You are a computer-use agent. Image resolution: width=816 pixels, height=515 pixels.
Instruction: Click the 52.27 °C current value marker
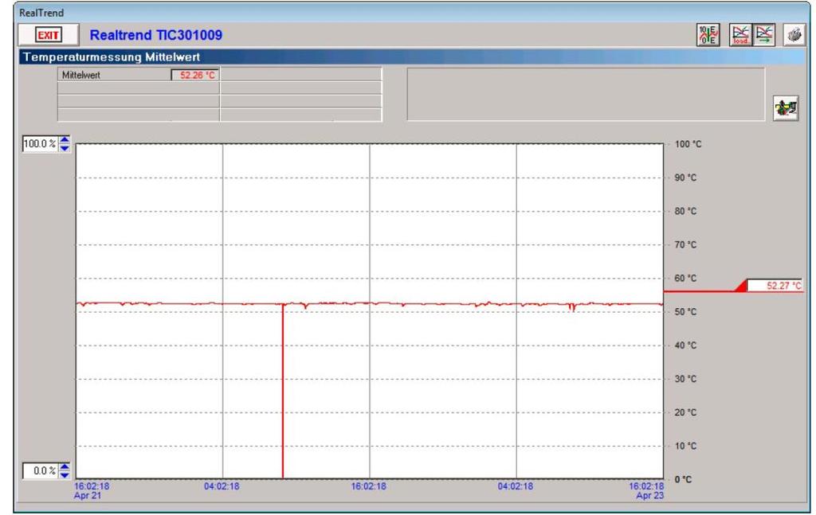click(x=775, y=285)
